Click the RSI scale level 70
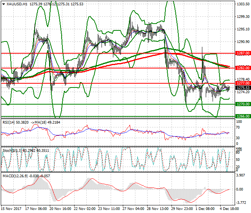251x213 pixels. point(238,127)
